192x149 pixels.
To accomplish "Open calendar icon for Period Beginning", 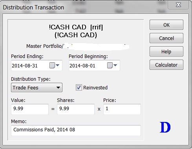I will (110, 65).
